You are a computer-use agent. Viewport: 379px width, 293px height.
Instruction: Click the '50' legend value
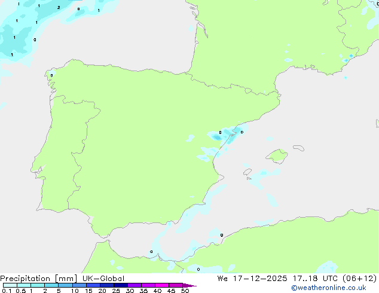coord(185,291)
